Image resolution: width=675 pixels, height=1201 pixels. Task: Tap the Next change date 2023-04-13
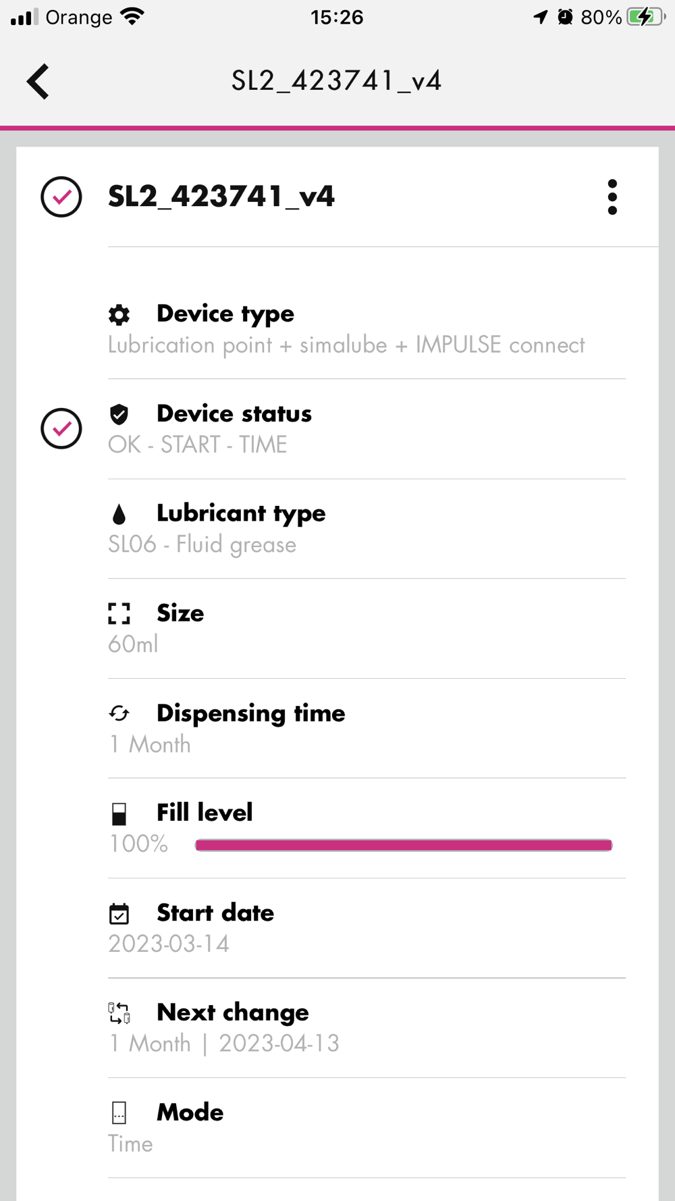click(x=279, y=1044)
